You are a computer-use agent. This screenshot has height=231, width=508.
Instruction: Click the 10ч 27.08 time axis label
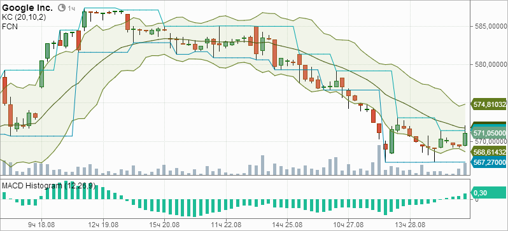pyautogui.click(x=348, y=225)
